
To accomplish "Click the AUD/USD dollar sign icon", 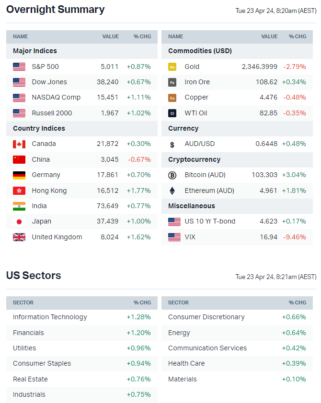I will click(172, 144).
